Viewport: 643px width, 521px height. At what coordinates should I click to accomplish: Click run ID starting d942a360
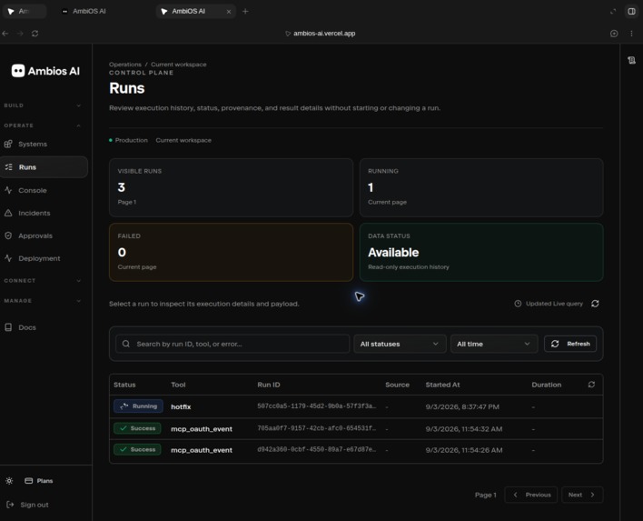click(317, 449)
